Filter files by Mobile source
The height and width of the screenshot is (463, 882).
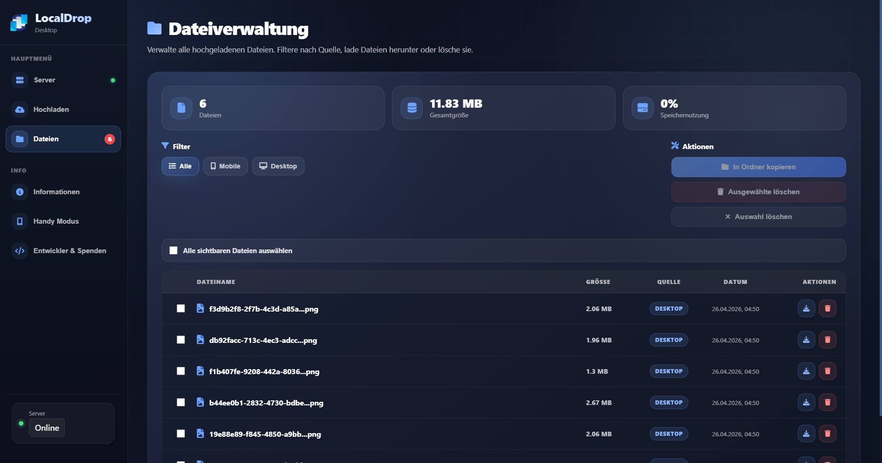click(x=225, y=166)
